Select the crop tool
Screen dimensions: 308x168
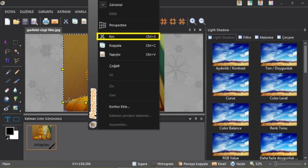tap(7, 60)
